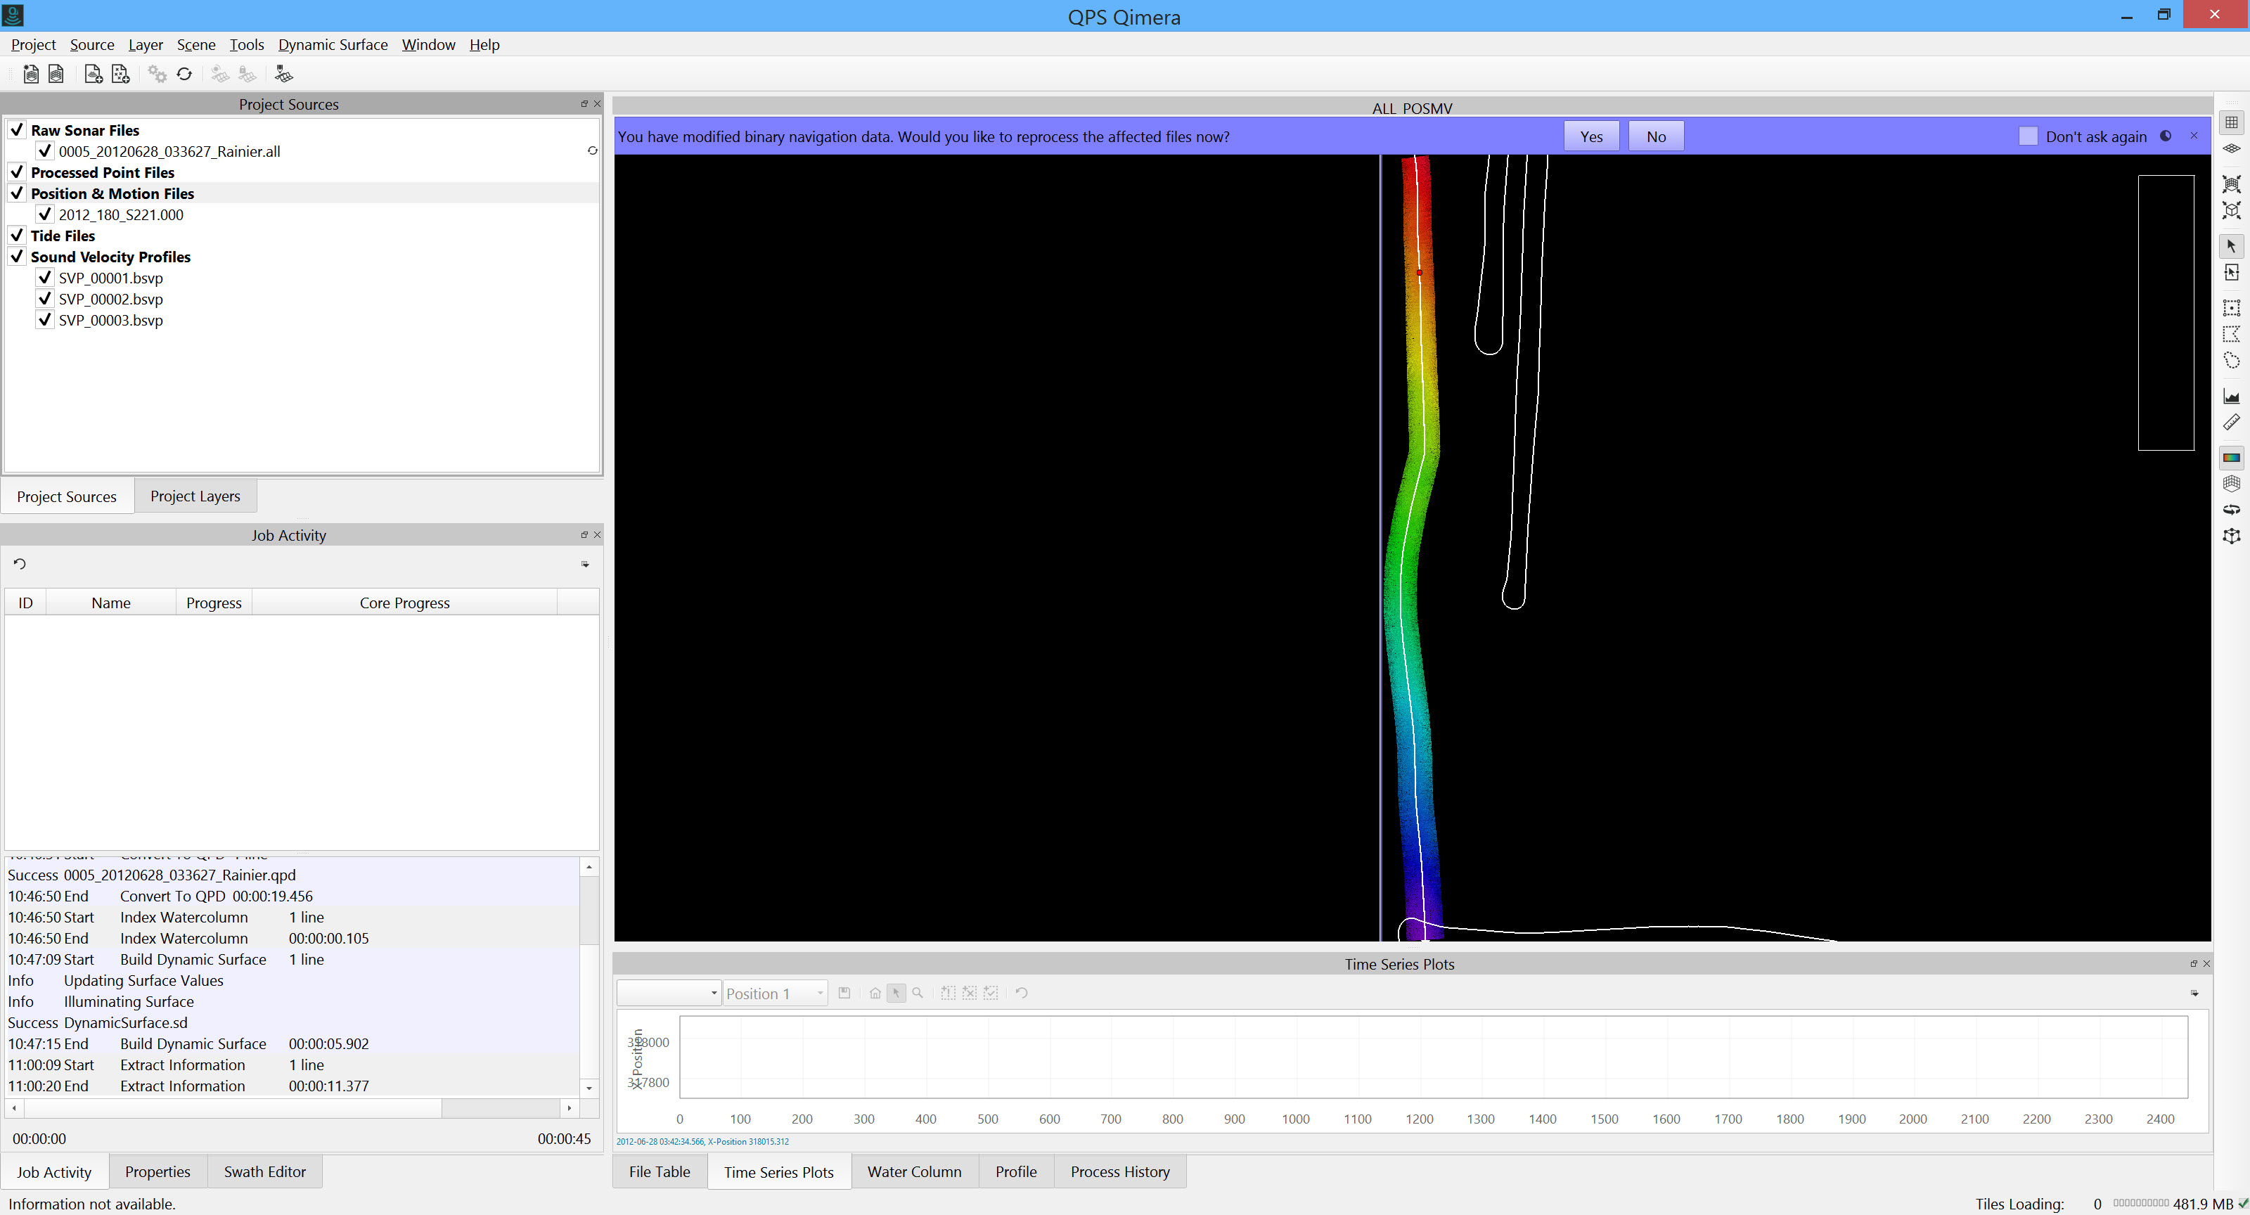2250x1215 pixels.
Task: Click Yes to reprocess affected files
Action: [1590, 136]
